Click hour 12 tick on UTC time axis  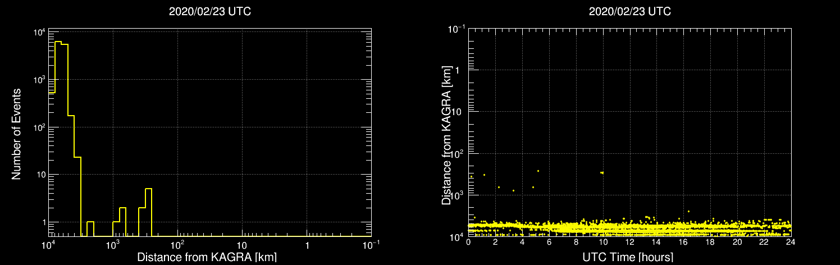pyautogui.click(x=630, y=242)
